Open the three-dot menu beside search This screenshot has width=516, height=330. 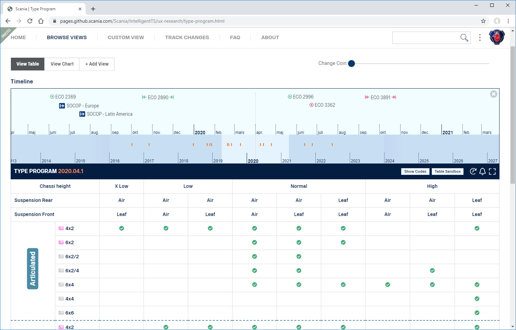480,37
